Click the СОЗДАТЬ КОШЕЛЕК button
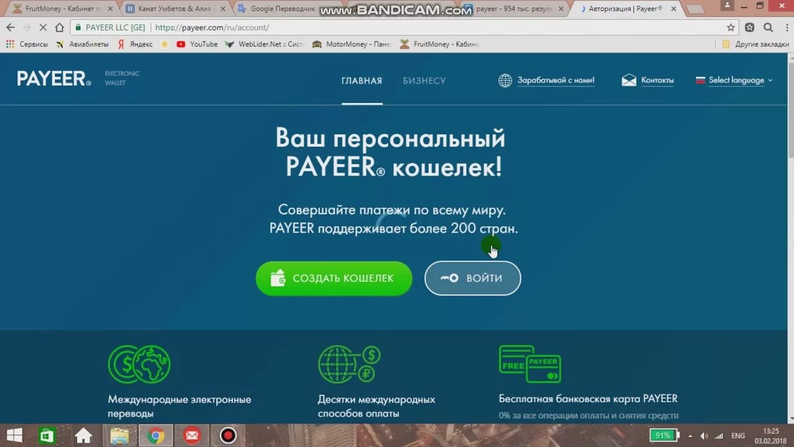Screen dimensions: 794x447 tap(334, 278)
